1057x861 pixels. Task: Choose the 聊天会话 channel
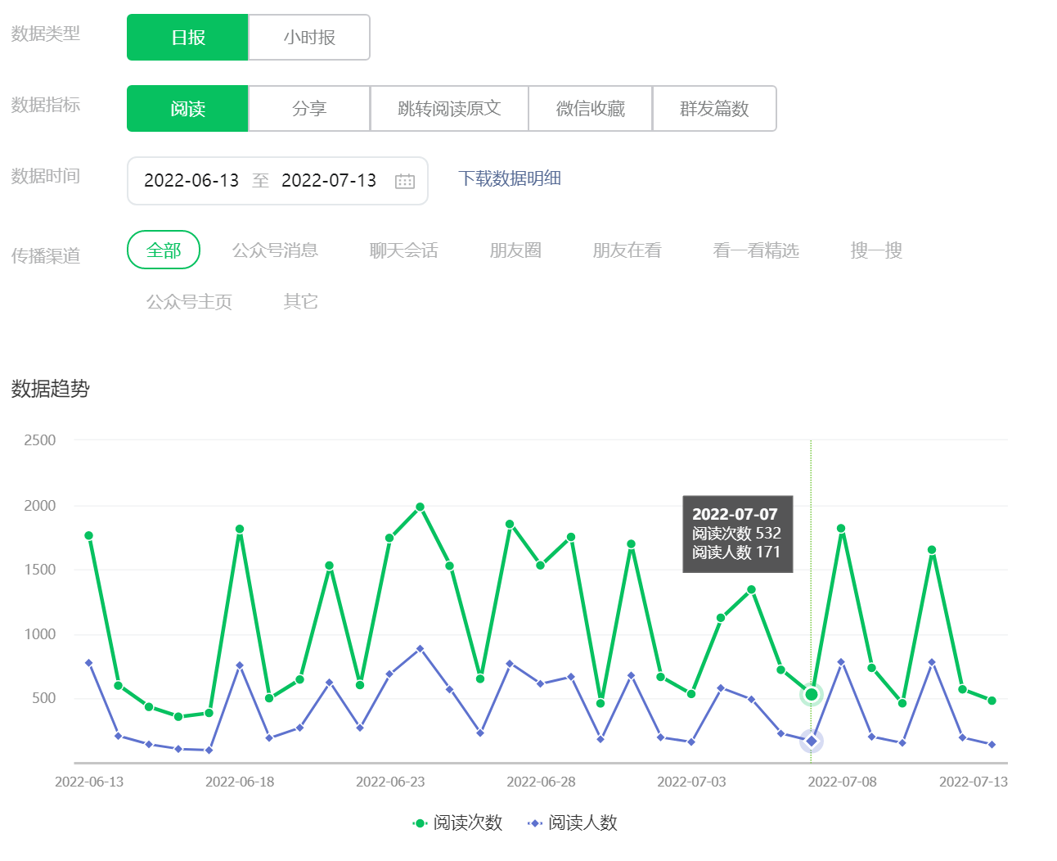pyautogui.click(x=403, y=250)
